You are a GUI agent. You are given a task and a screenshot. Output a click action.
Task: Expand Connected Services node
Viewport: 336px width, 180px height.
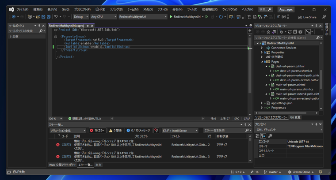coord(262,48)
